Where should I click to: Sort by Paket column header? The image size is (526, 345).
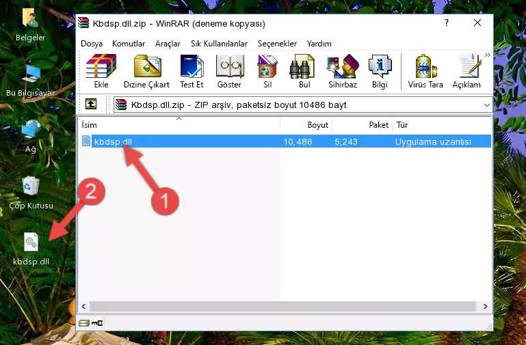(x=362, y=125)
